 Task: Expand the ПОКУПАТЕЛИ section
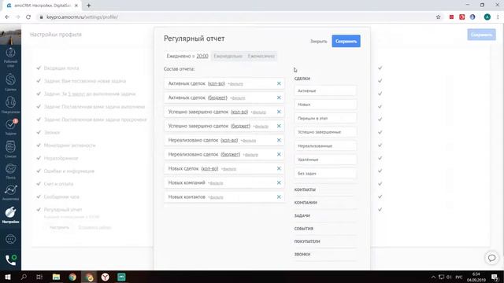pyautogui.click(x=307, y=241)
